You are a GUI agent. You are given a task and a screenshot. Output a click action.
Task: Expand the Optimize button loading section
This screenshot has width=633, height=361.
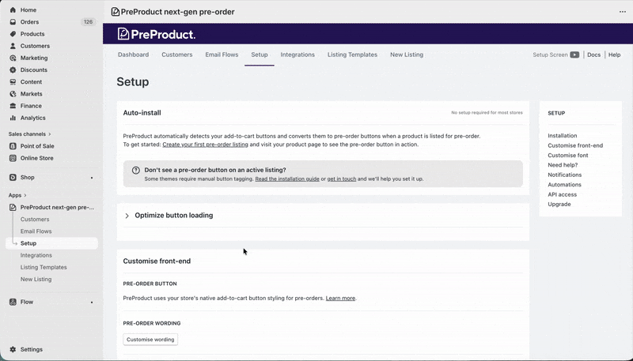tap(127, 216)
